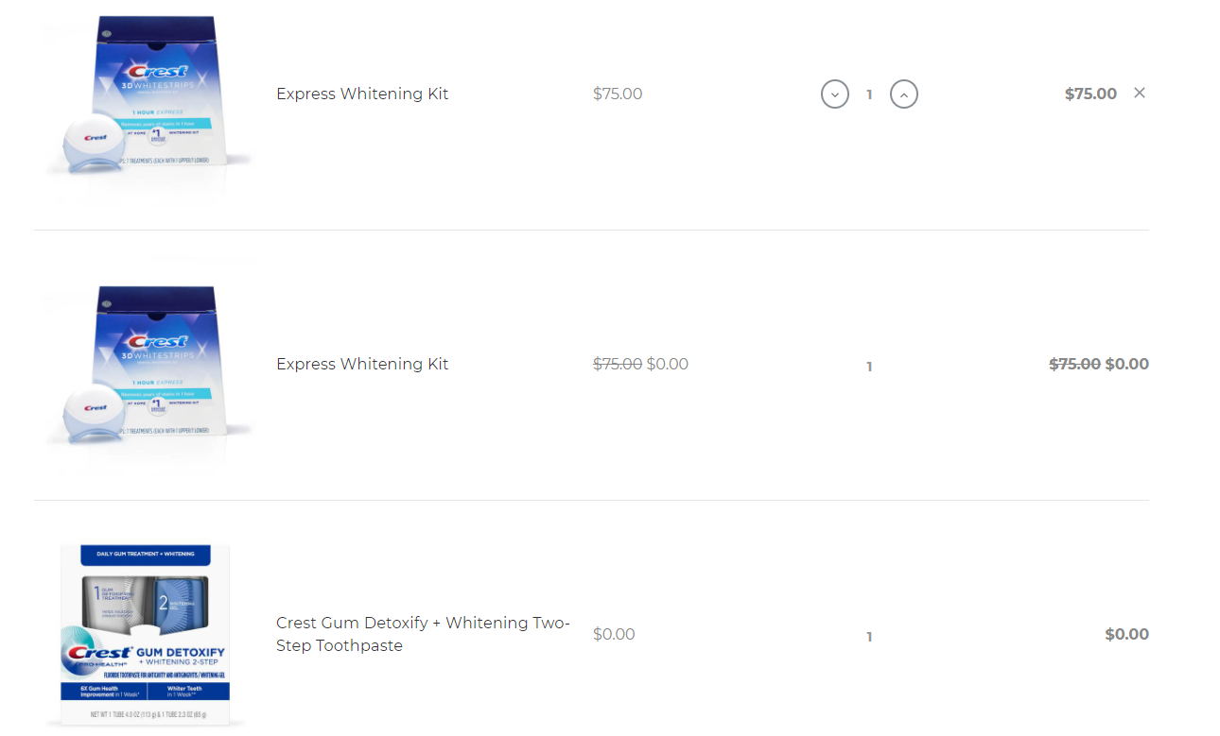Click the crossed-out $75.00 unit price in the second row
The height and width of the screenshot is (736, 1220).
click(x=618, y=364)
